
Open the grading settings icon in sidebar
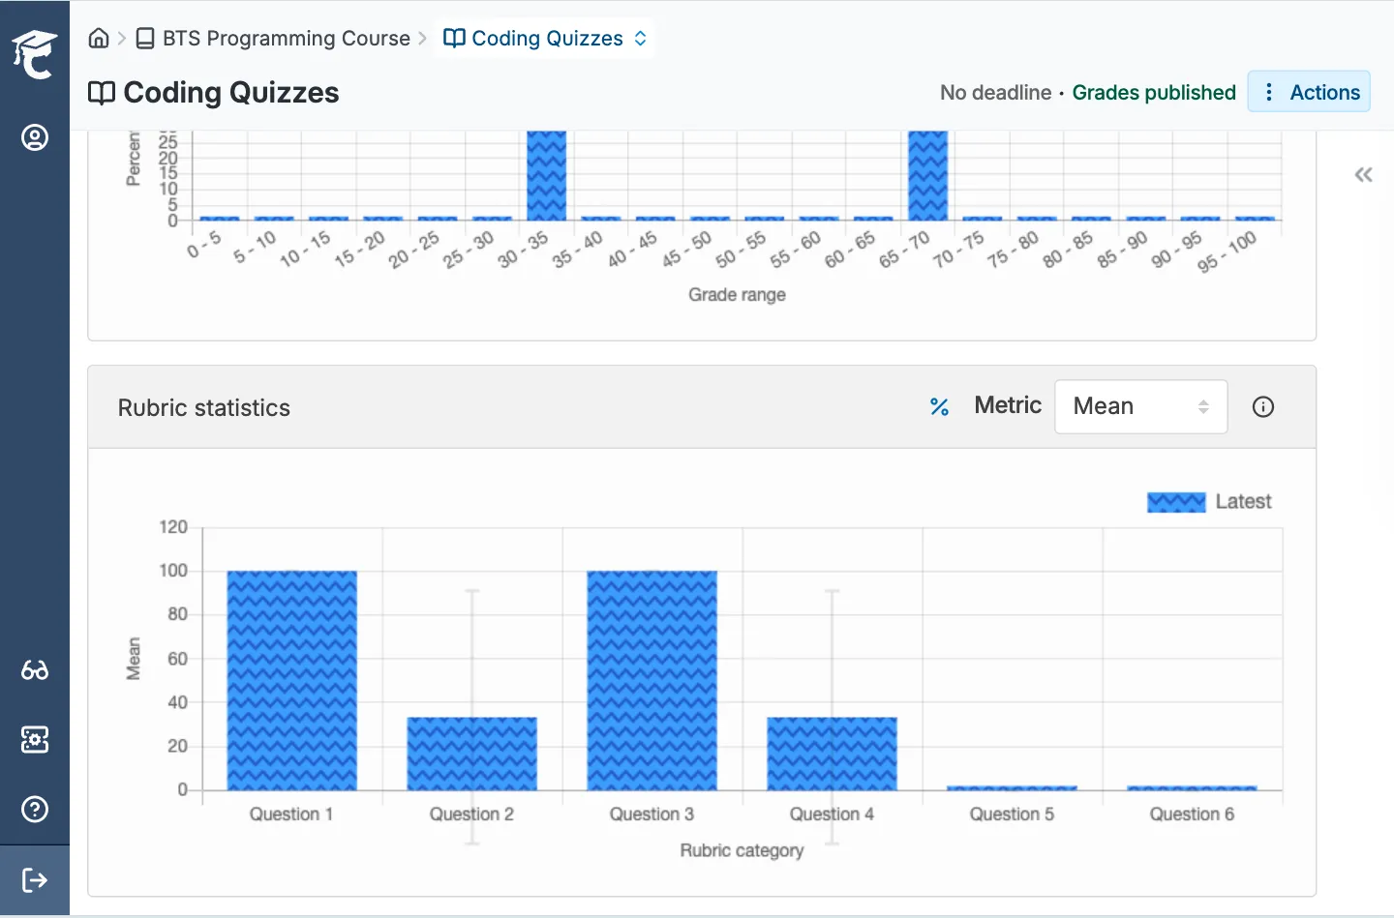pos(35,740)
